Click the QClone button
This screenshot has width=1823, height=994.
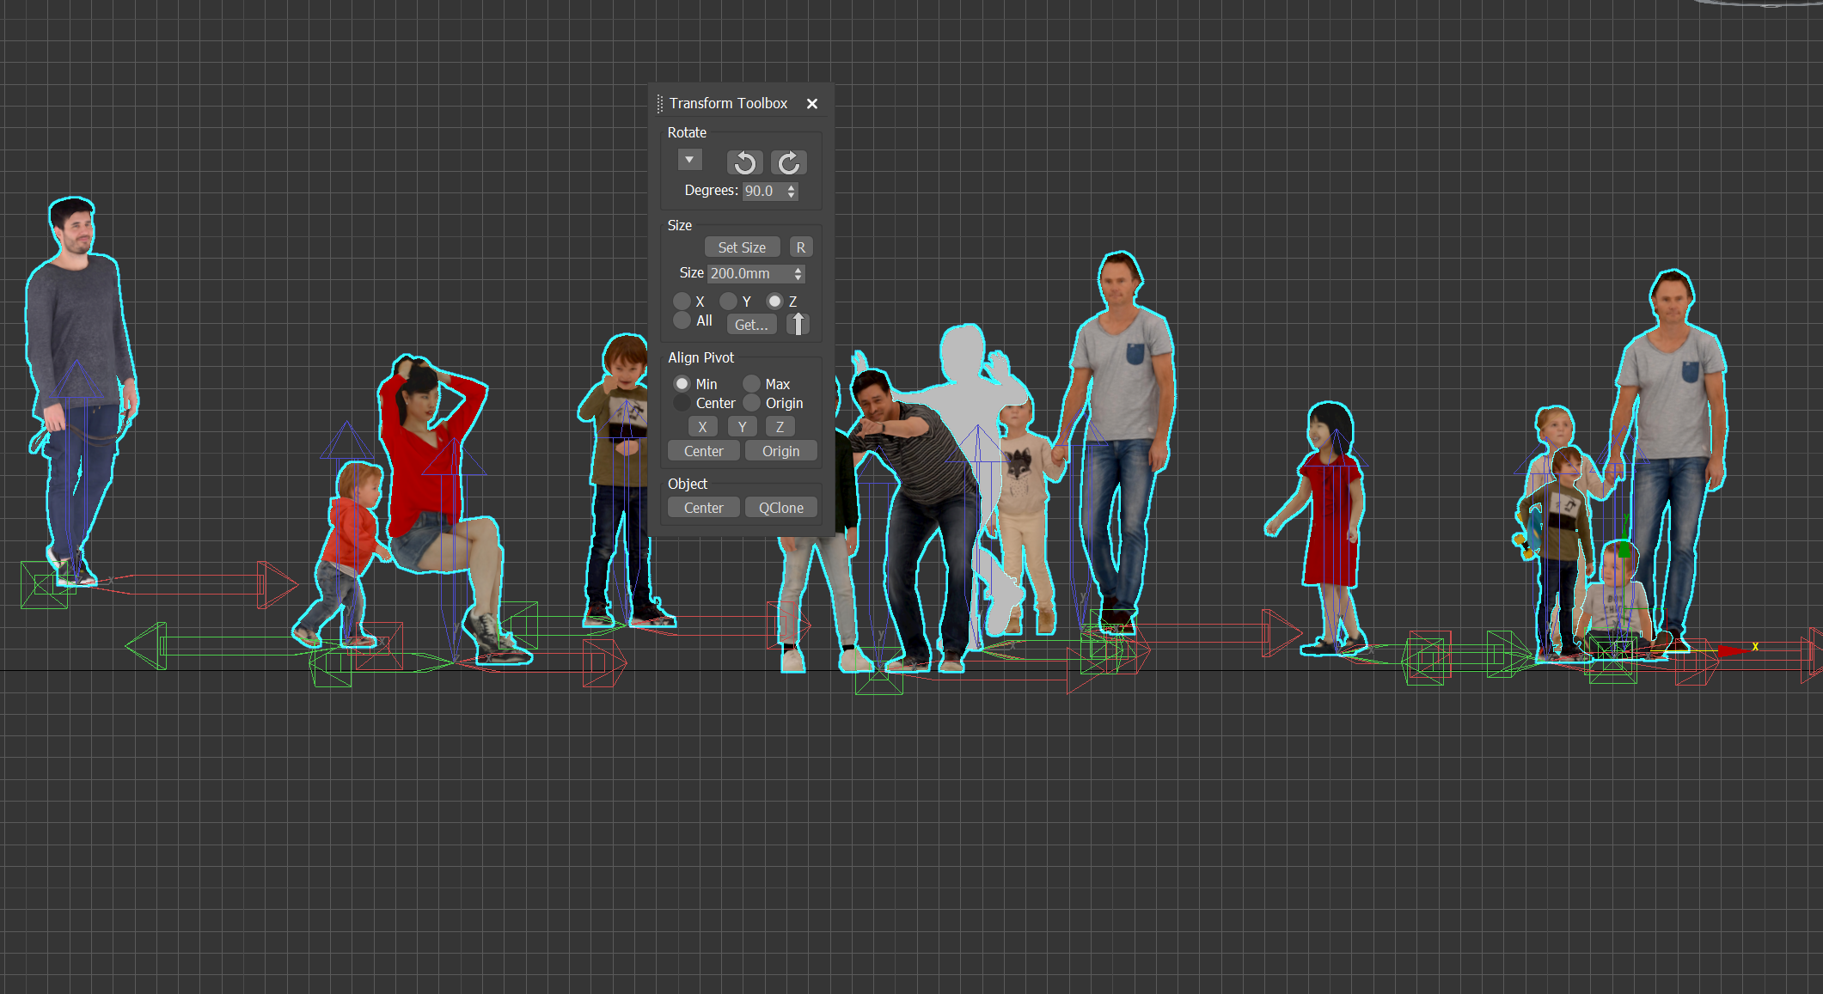(780, 508)
